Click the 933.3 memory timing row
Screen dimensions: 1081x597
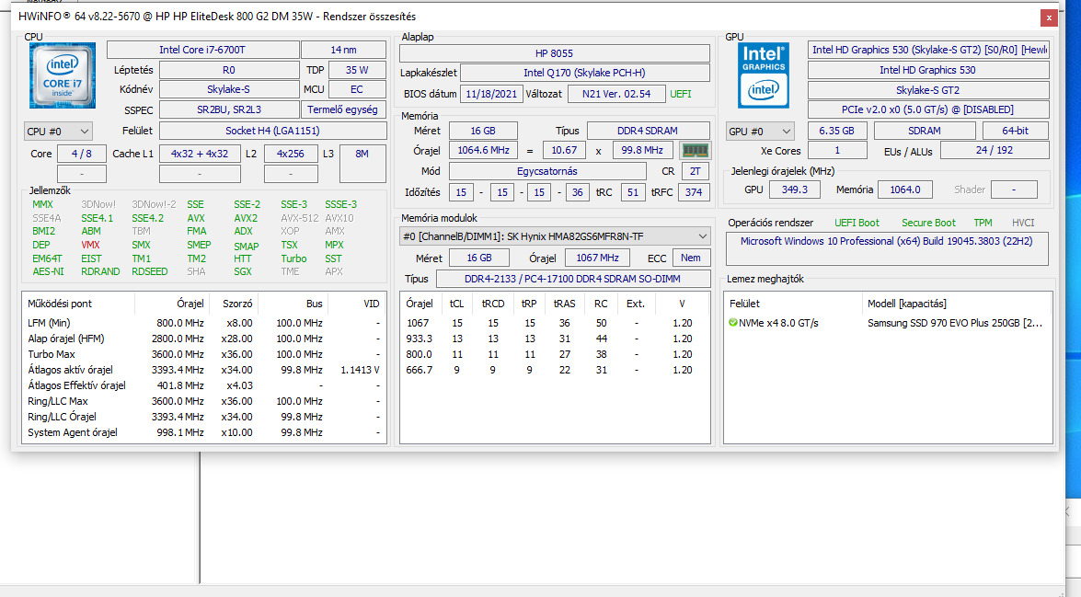(x=555, y=339)
